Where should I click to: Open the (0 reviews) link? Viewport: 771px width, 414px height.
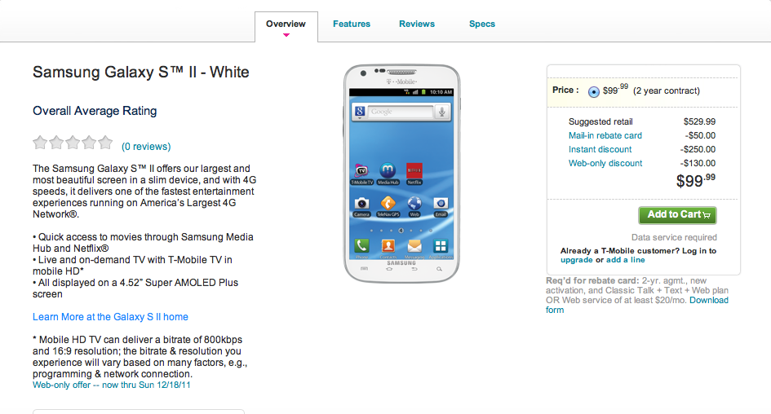(x=146, y=147)
